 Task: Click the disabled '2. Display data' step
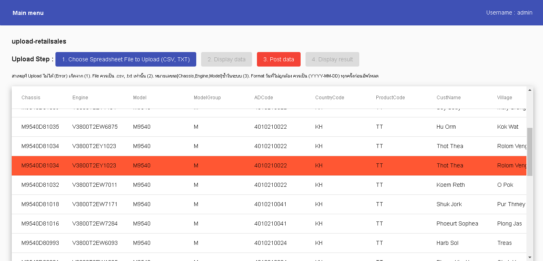(226, 59)
